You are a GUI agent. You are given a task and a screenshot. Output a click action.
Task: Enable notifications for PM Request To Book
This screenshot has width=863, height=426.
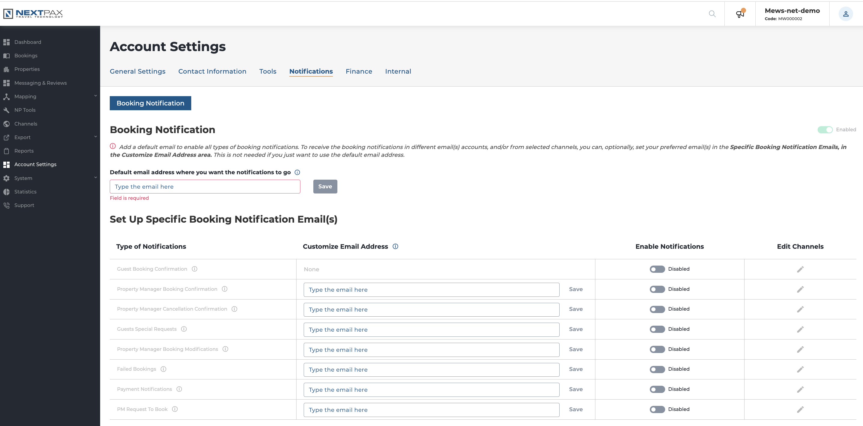(657, 409)
